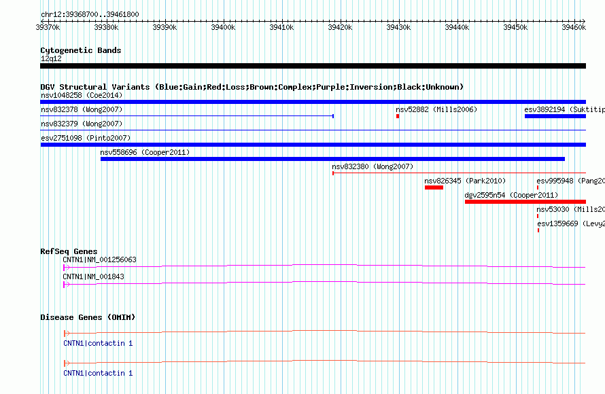Click the small red esv995948 marker
The width and height of the screenshot is (605, 394).
coord(538,187)
